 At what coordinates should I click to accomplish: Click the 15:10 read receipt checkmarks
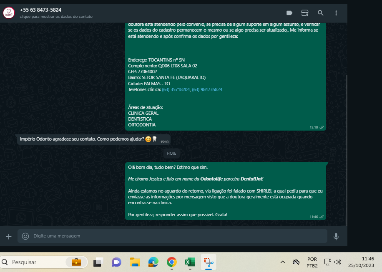(x=322, y=128)
